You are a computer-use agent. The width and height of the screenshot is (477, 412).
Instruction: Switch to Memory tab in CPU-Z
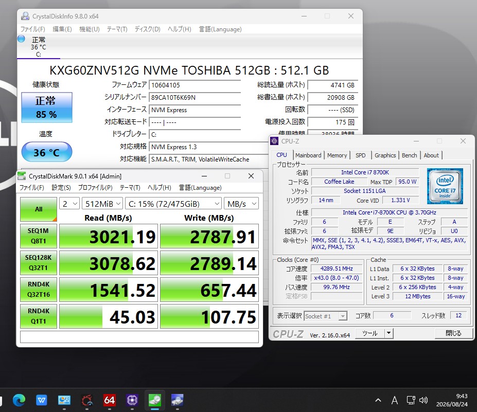337,155
